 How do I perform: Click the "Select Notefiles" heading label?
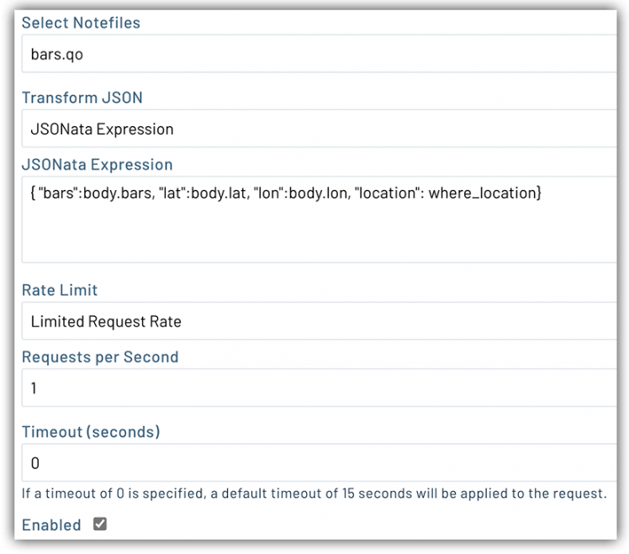[81, 24]
